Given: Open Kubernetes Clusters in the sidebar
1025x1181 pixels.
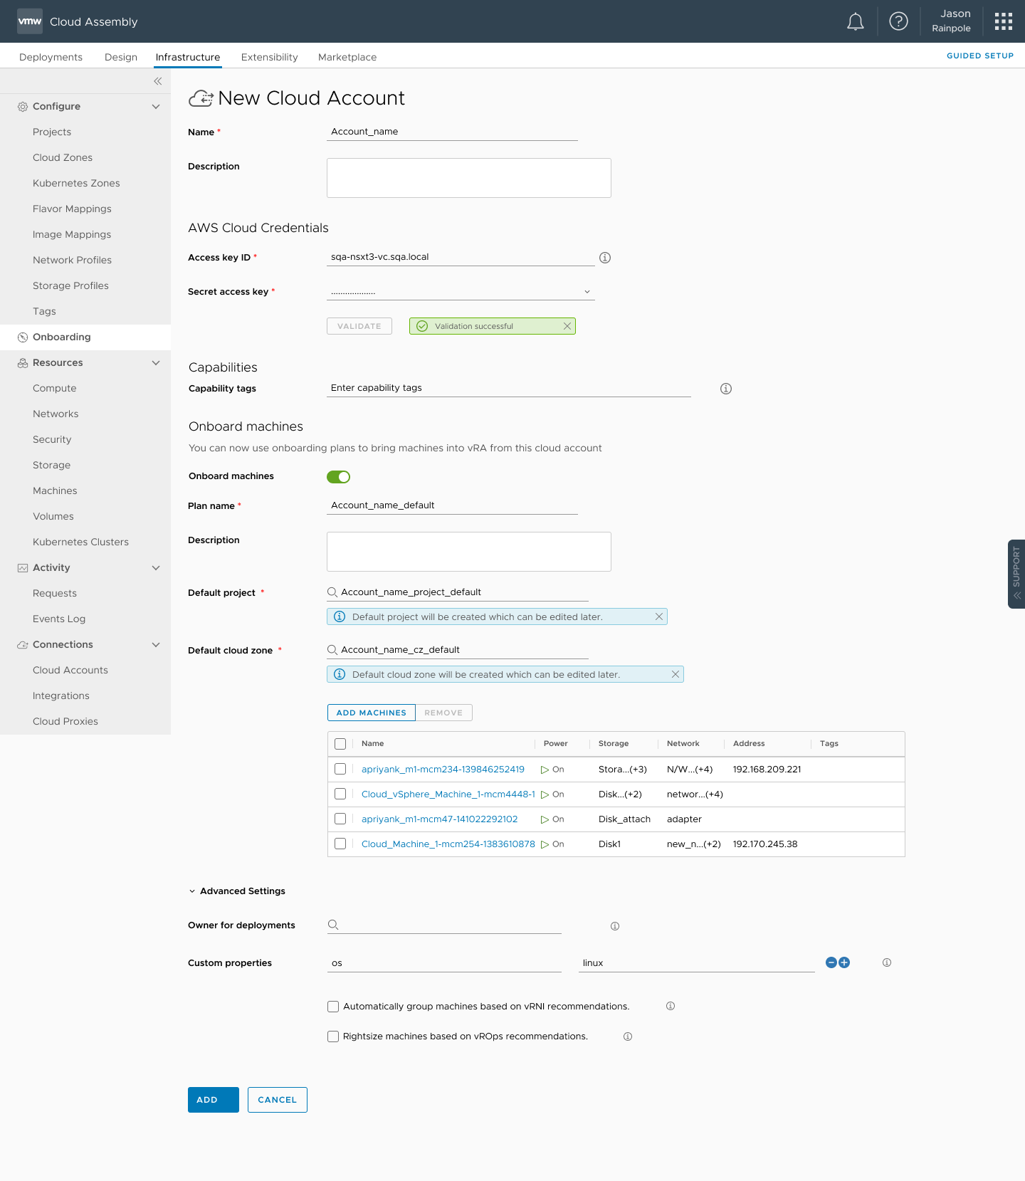Looking at the screenshot, I should (x=80, y=542).
